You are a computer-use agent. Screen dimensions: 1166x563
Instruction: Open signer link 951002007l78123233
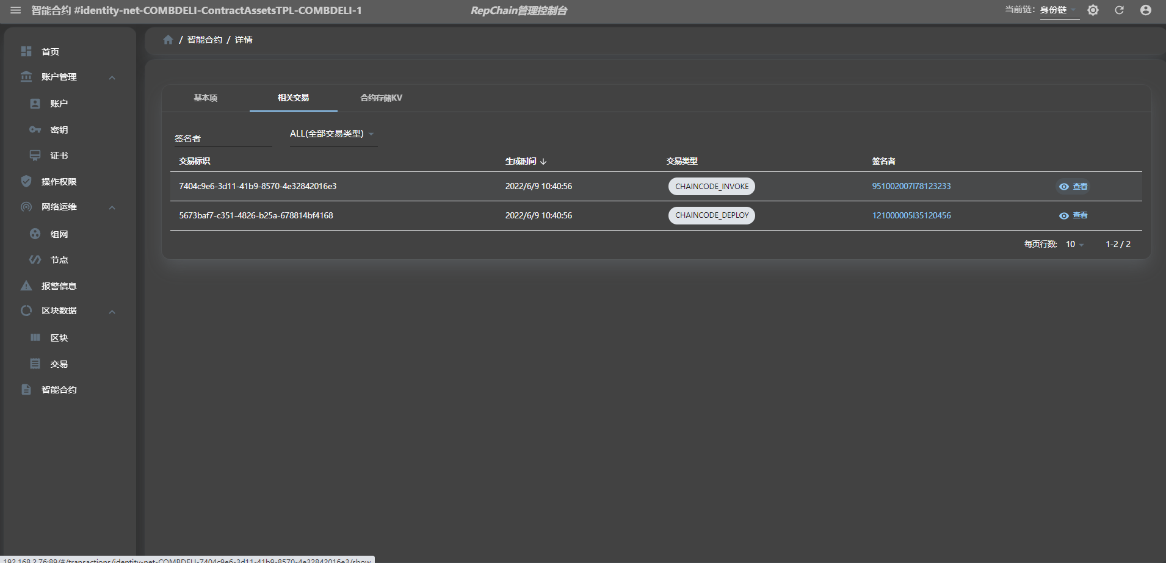[x=911, y=186]
